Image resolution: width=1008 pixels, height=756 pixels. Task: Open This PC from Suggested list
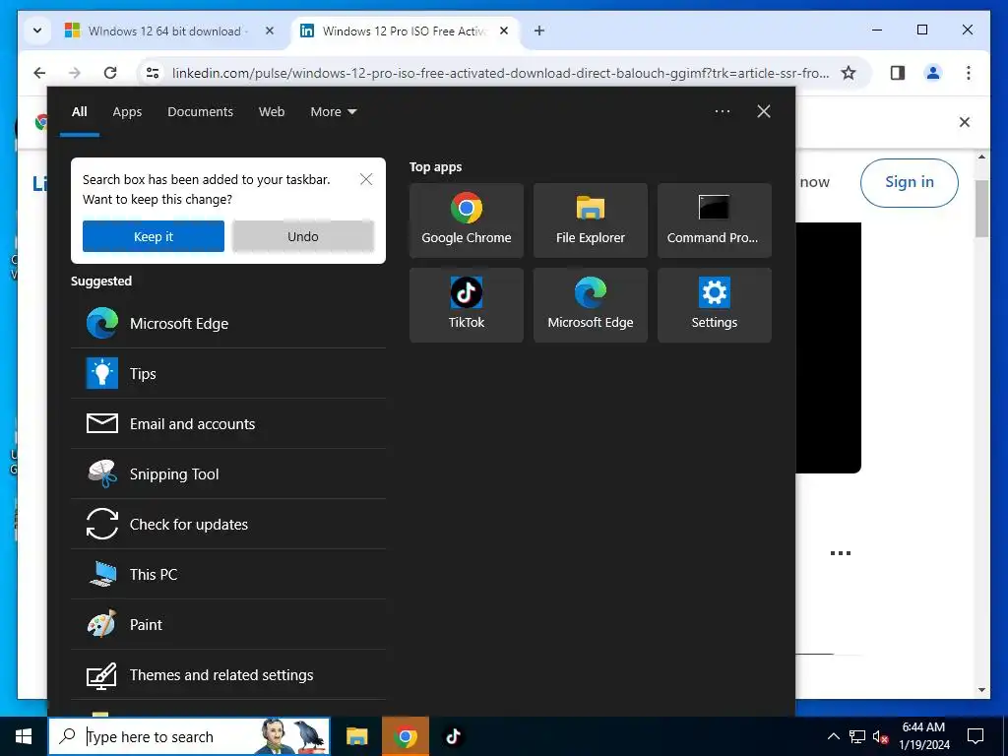(x=228, y=574)
